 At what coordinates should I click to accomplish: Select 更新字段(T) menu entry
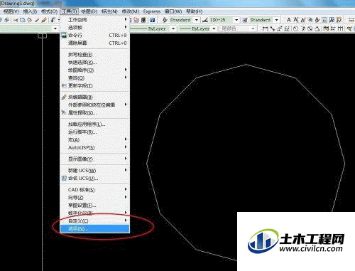coord(94,86)
